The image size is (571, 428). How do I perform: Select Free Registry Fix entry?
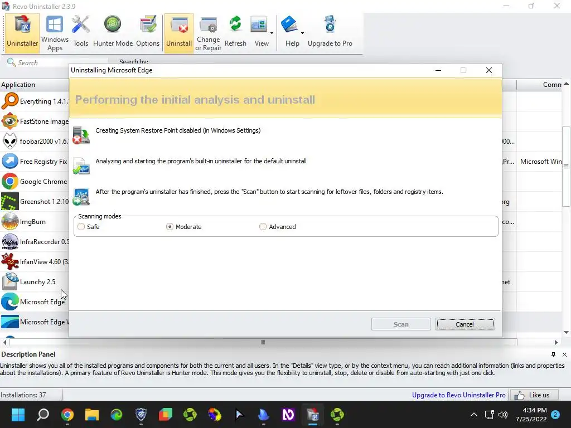click(x=35, y=161)
